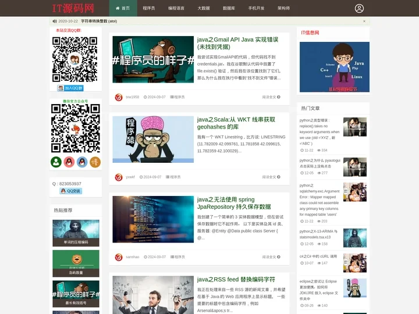Open author name txw1958
Image resolution: width=419 pixels, height=314 pixels.
(x=132, y=97)
